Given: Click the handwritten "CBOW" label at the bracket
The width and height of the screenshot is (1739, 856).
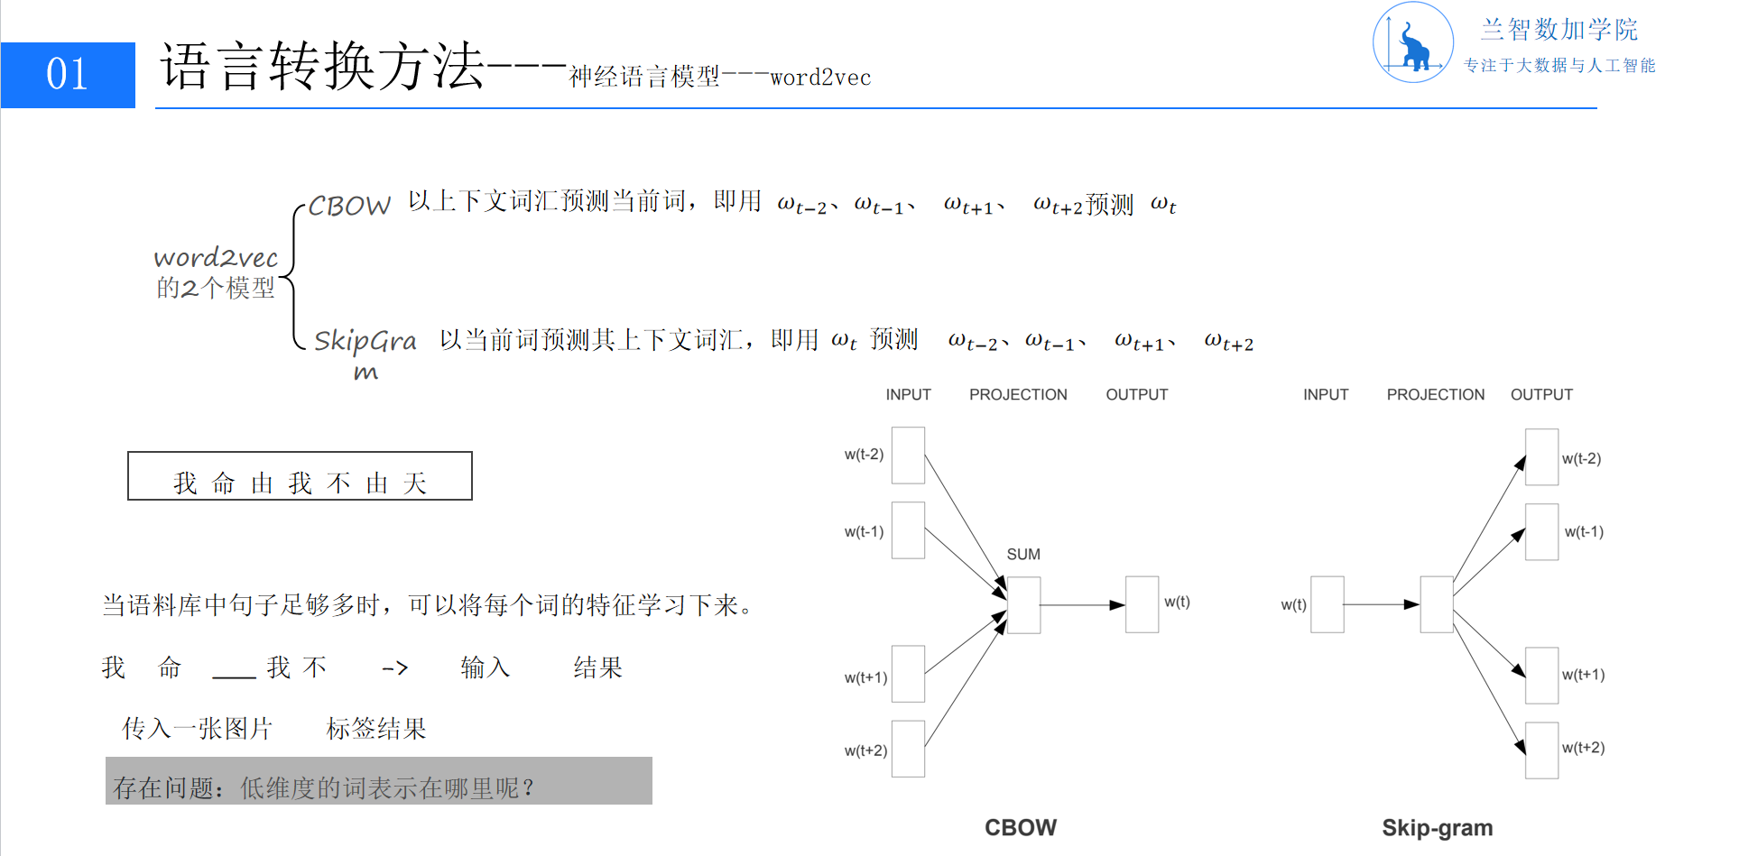Looking at the screenshot, I should 349,206.
